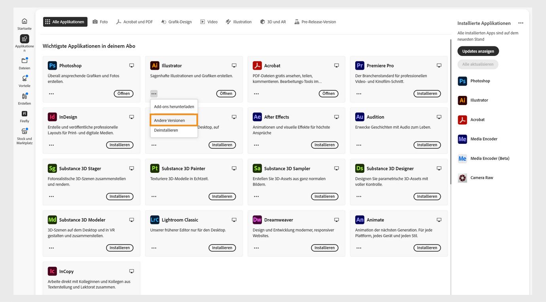Open more options for Premiere Pro card

(359, 94)
